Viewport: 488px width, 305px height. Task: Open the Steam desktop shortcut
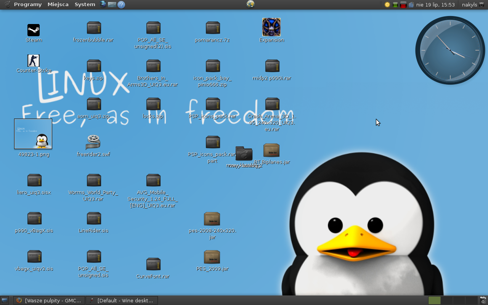[34, 30]
